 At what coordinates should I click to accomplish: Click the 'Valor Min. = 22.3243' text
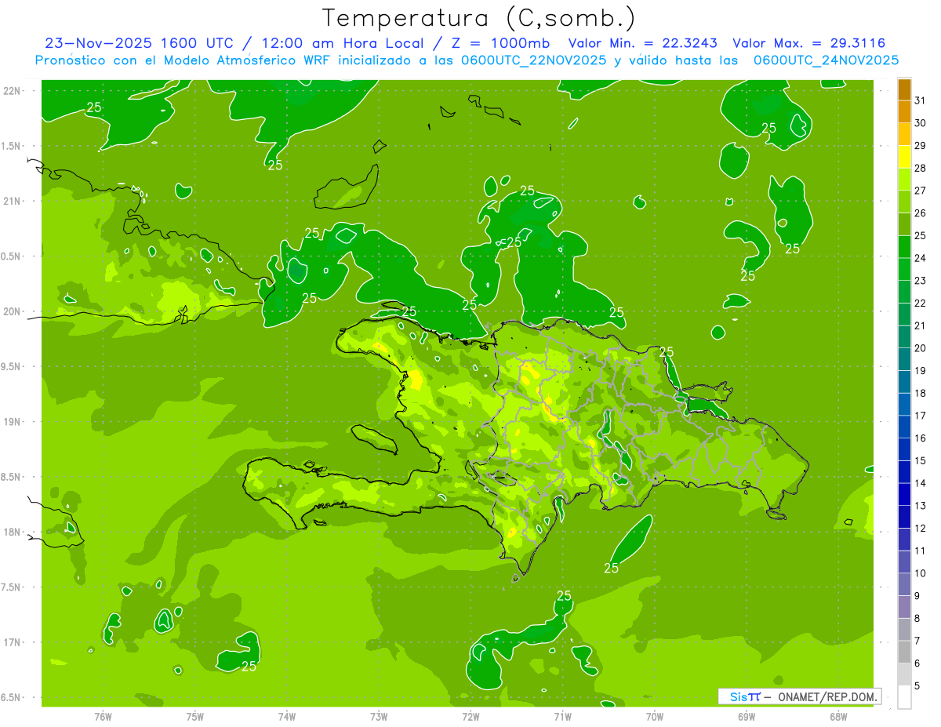tap(642, 43)
